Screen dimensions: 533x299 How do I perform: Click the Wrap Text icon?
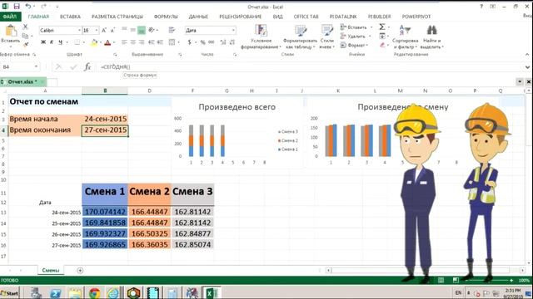coord(172,31)
